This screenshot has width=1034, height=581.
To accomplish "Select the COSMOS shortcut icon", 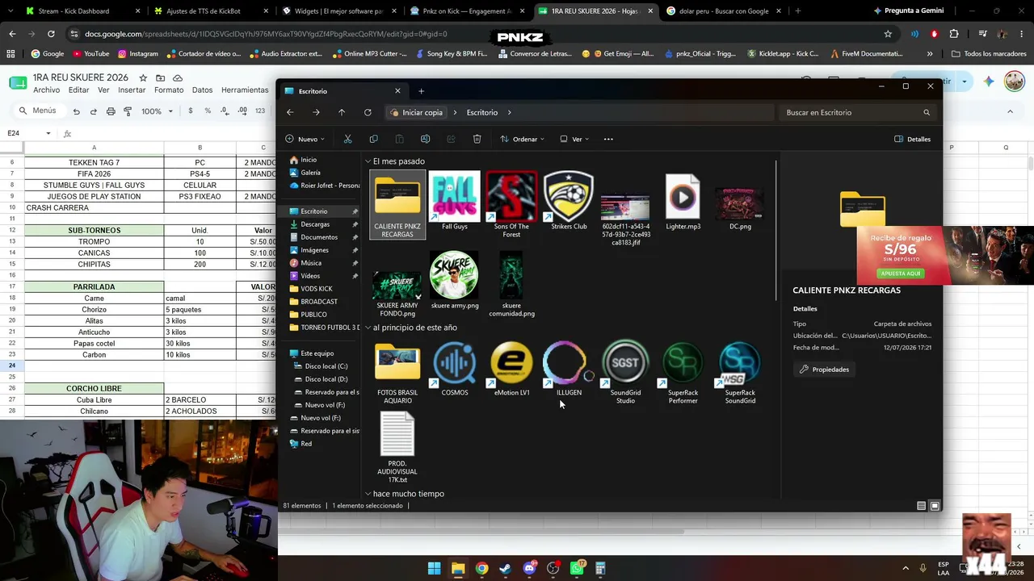I will (x=455, y=364).
